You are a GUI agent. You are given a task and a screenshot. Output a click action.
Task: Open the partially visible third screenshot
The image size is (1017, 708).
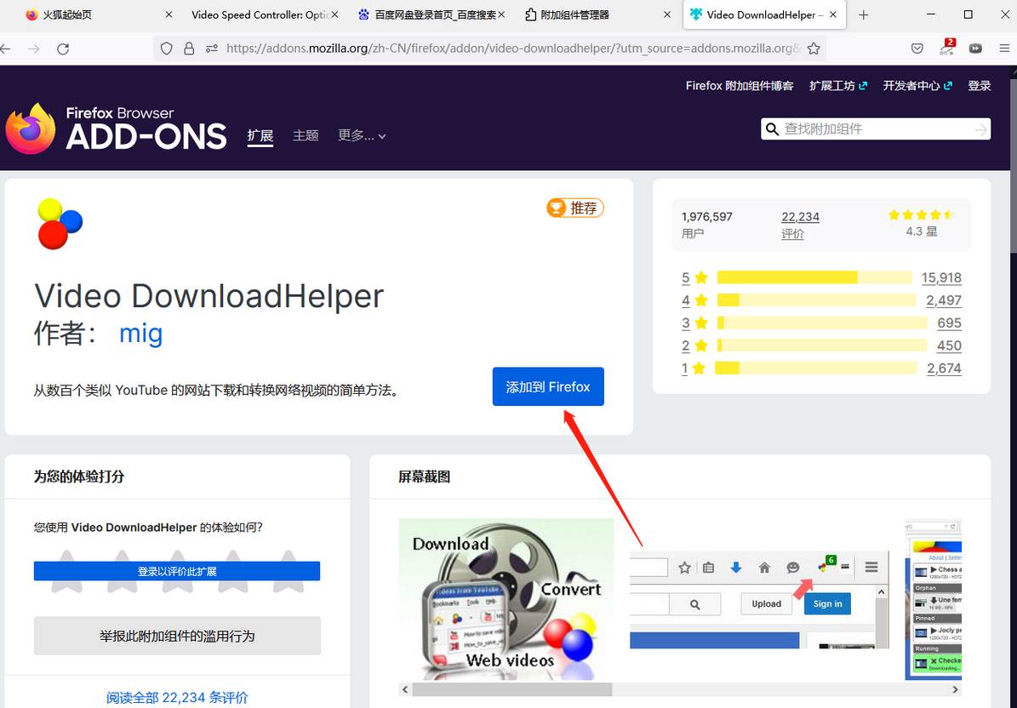(x=933, y=599)
